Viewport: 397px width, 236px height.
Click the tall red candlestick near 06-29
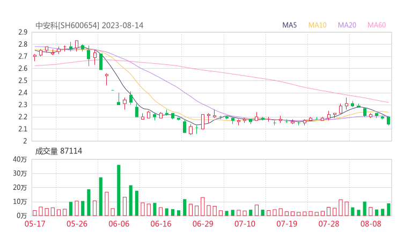[x=203, y=122]
